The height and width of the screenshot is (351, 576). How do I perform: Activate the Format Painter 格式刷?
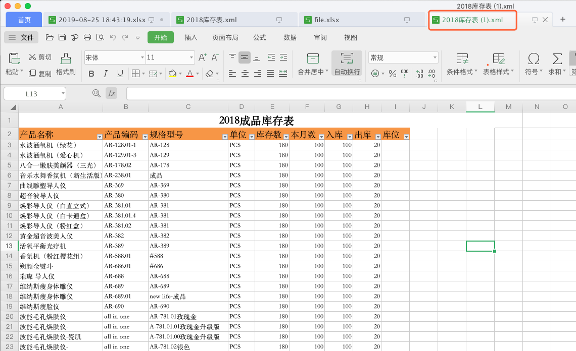pos(66,64)
